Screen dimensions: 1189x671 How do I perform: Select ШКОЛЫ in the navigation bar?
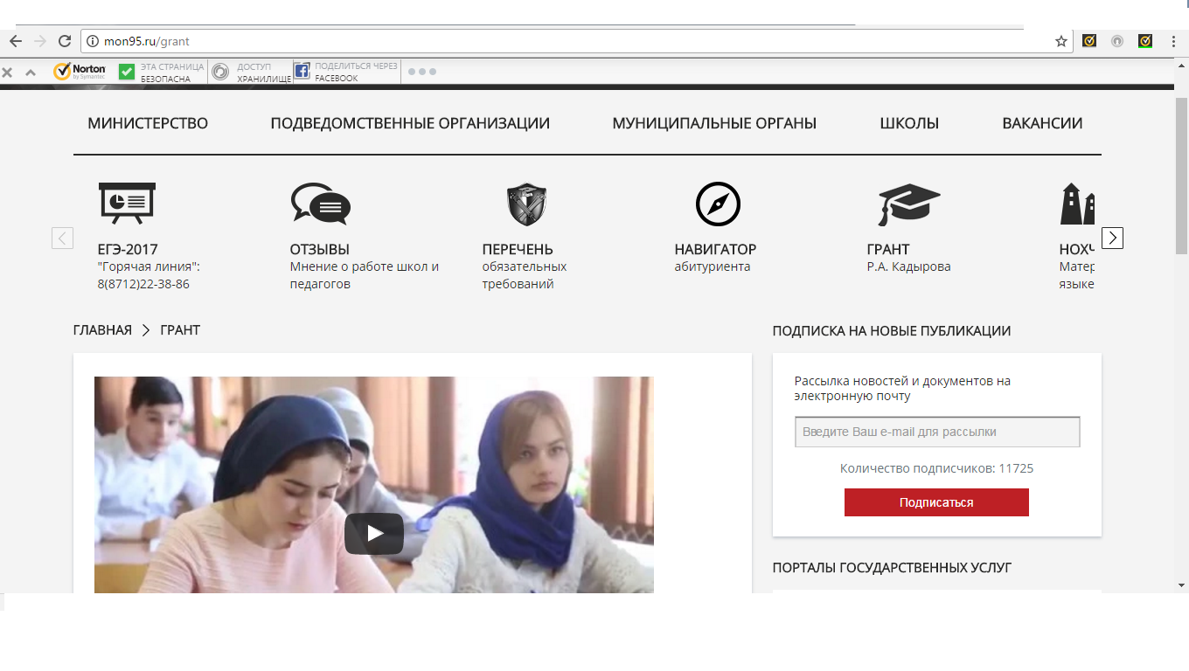tap(909, 123)
